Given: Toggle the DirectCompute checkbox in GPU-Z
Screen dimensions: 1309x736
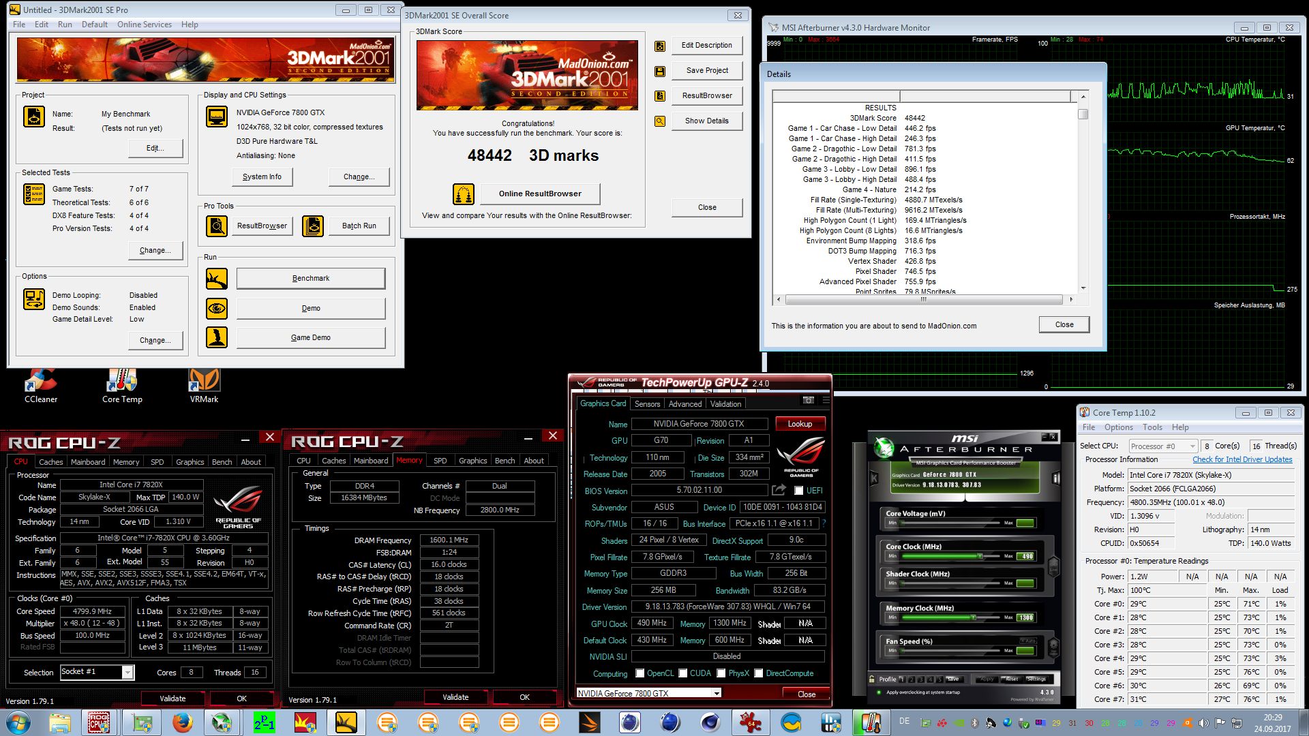Looking at the screenshot, I should pos(758,673).
